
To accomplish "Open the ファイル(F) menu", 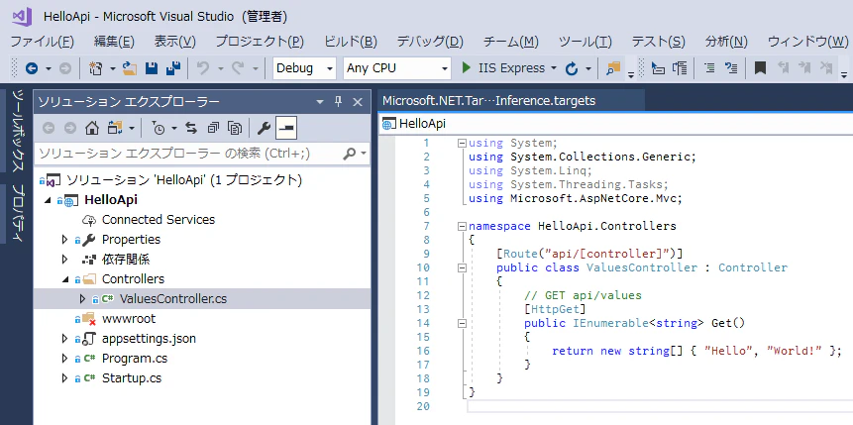I will click(x=42, y=42).
